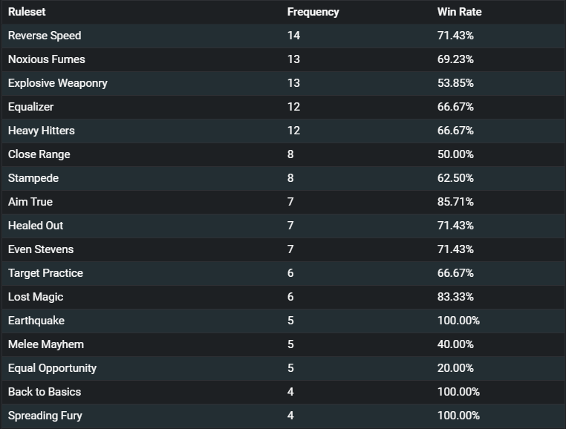Click Earthquake's 100.00% win rate cell
The width and height of the screenshot is (566, 429).
pyautogui.click(x=458, y=321)
